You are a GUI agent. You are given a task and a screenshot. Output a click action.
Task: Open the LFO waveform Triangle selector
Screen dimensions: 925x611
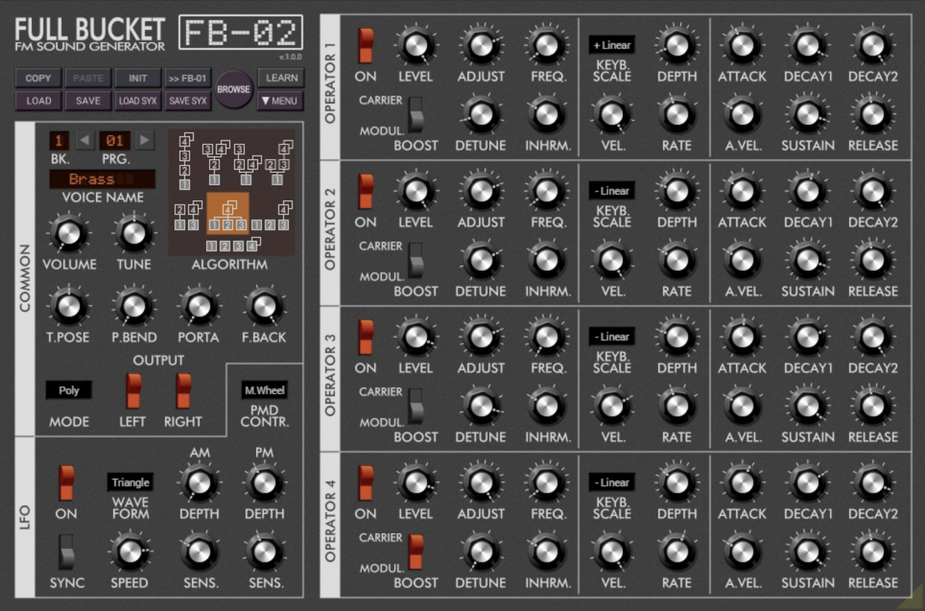pos(131,482)
